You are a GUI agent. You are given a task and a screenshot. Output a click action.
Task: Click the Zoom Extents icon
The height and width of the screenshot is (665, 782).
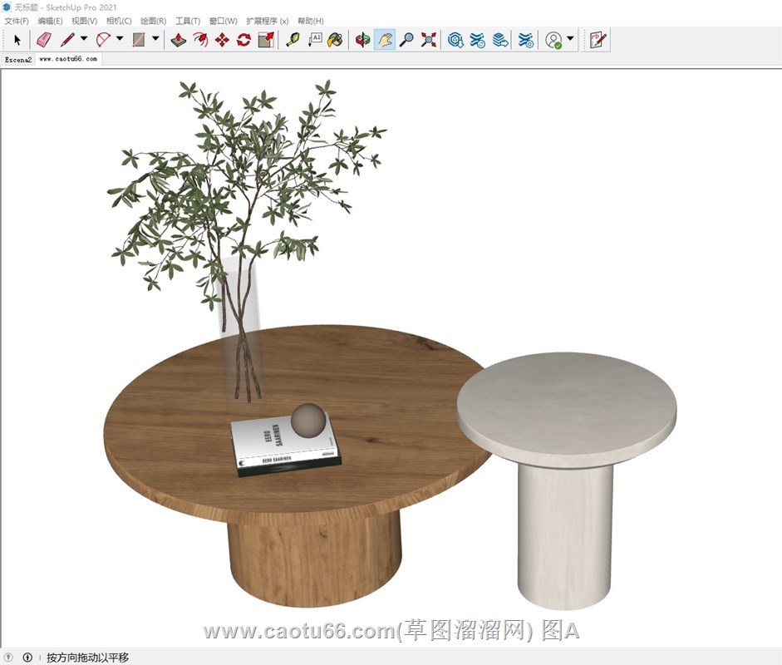click(x=429, y=39)
